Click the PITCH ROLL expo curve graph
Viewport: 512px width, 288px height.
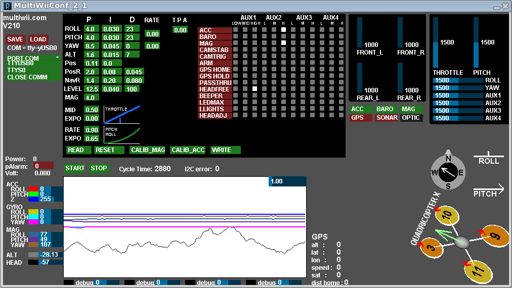122,135
